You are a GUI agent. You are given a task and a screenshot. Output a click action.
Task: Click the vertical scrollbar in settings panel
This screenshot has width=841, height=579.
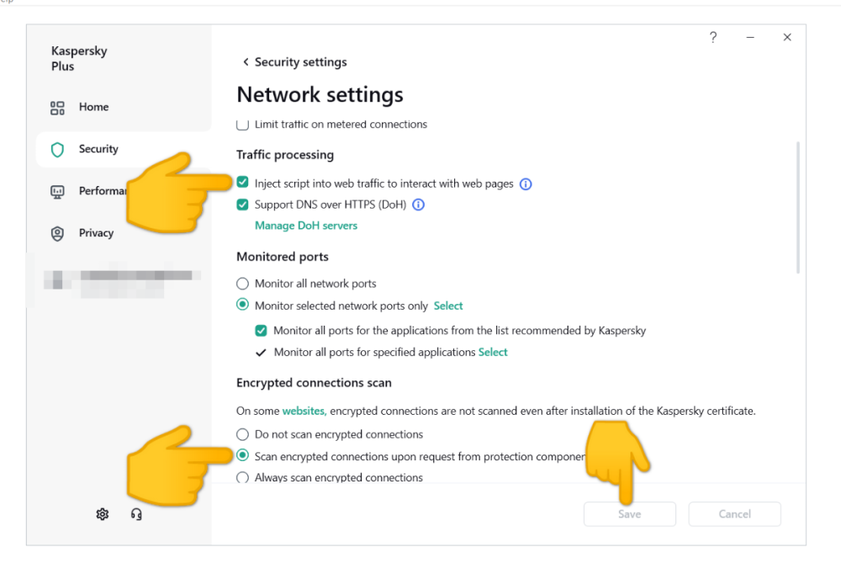[797, 206]
